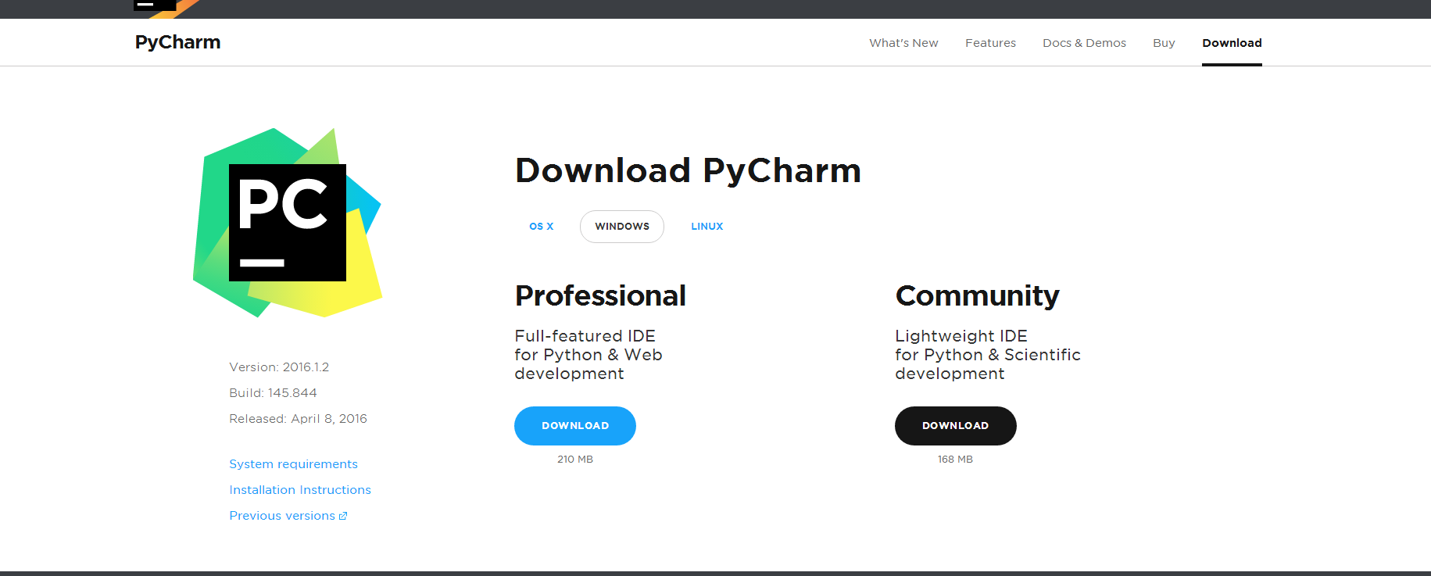Click the Community edition heading
Image resolution: width=1431 pixels, height=576 pixels.
(x=977, y=295)
